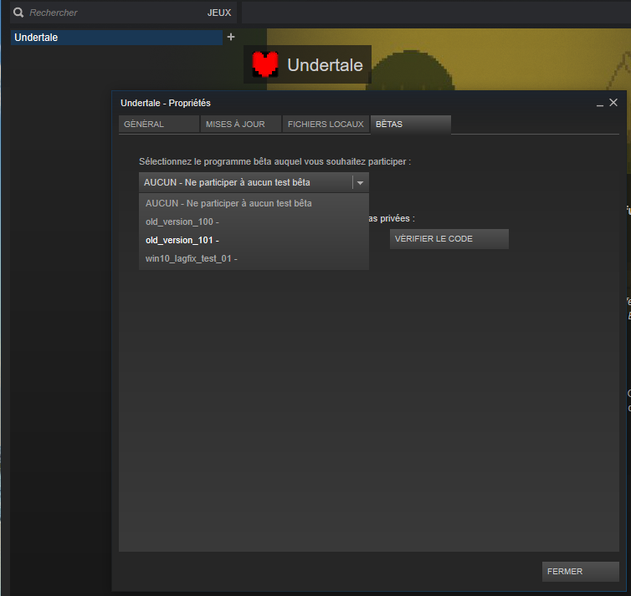Go to the FICHIERS LOCAUX tab

coord(326,125)
